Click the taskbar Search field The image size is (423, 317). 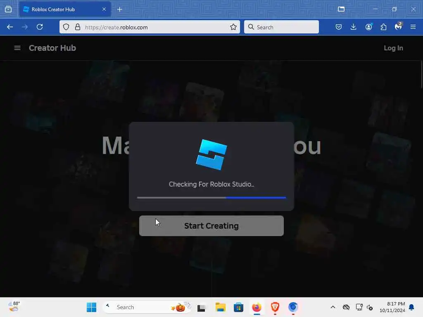[x=147, y=307]
